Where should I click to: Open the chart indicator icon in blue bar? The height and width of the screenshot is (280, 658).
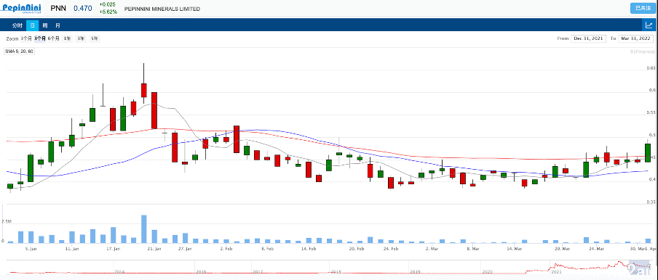pyautogui.click(x=649, y=25)
